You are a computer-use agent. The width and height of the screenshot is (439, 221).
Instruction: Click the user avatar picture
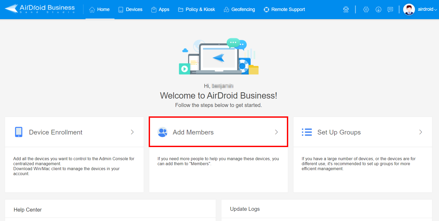tap(409, 9)
